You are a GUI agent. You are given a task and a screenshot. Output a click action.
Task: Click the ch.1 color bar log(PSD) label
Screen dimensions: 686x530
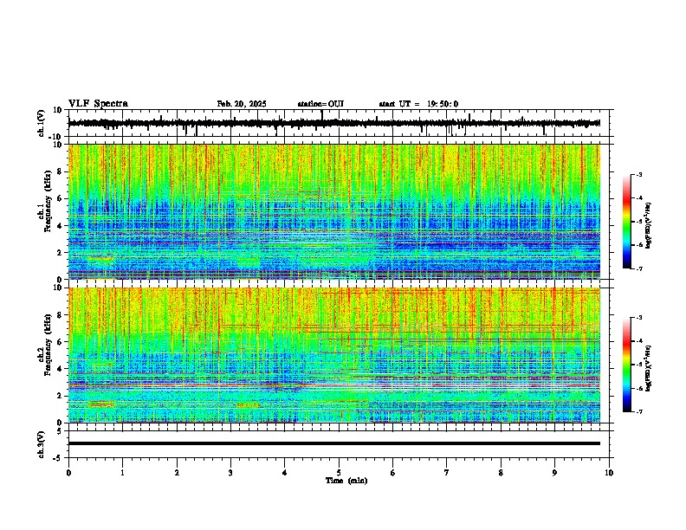point(649,225)
